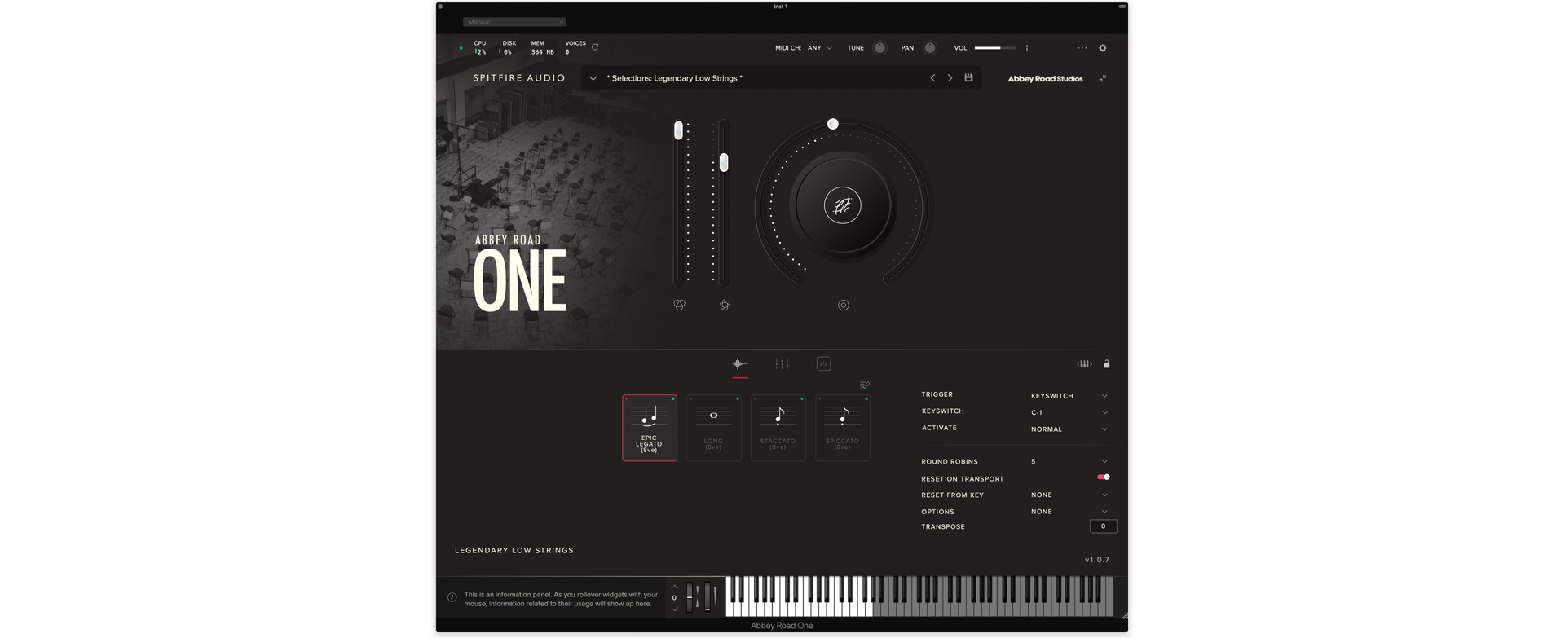Click the VOL slider in top bar
Viewport: 1565px width, 638px height.
pos(994,48)
